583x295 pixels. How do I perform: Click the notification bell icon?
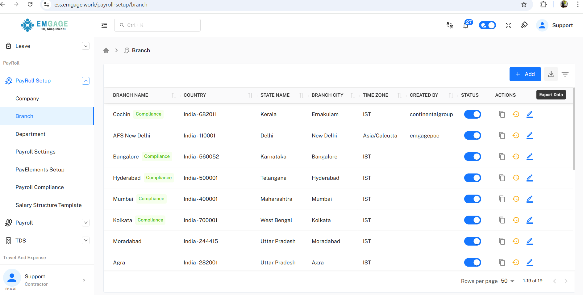[x=466, y=25]
